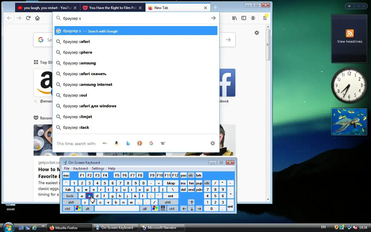Open Windows Start menu orb
The height and width of the screenshot is (232, 371).
click(8, 227)
